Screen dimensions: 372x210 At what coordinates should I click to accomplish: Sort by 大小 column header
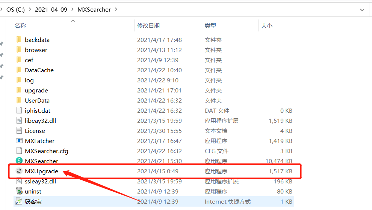tap(267, 26)
